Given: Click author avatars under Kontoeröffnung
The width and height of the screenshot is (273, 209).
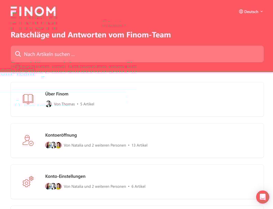Looking at the screenshot, I should [53, 145].
